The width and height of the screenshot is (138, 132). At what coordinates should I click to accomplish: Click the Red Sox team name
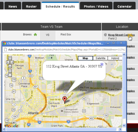pyautogui.click(x=66, y=34)
